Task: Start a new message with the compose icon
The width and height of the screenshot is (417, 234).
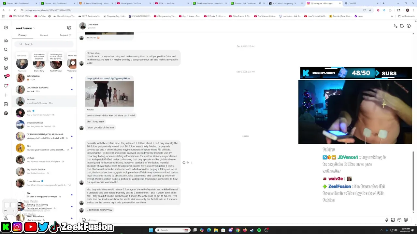Action: click(x=69, y=28)
